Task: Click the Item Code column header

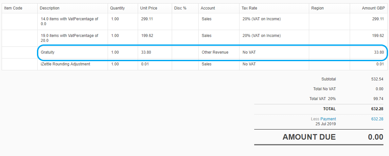Action: click(x=13, y=8)
